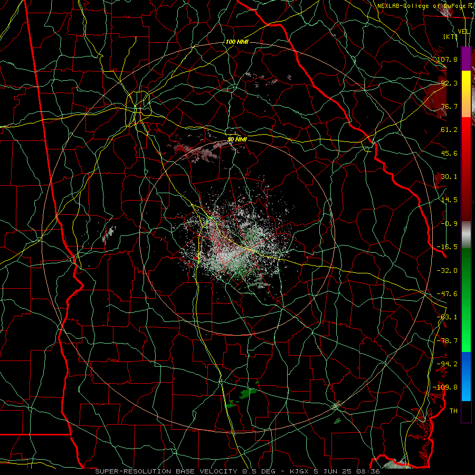
Task: Select the 45.6 value on the velocity scale
Action: click(x=449, y=153)
